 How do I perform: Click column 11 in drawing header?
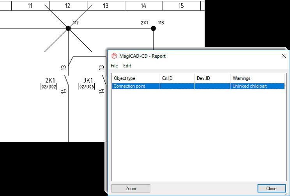click(x=30, y=5)
